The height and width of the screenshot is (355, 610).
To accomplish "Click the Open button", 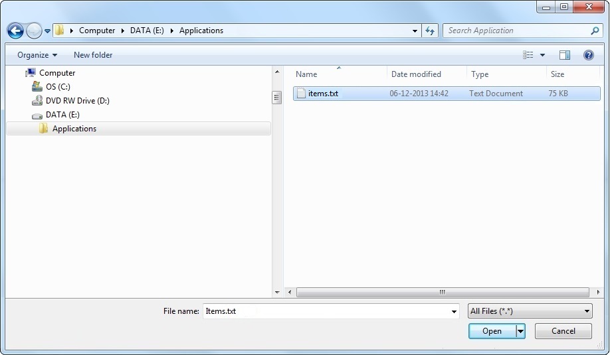I will click(x=492, y=331).
